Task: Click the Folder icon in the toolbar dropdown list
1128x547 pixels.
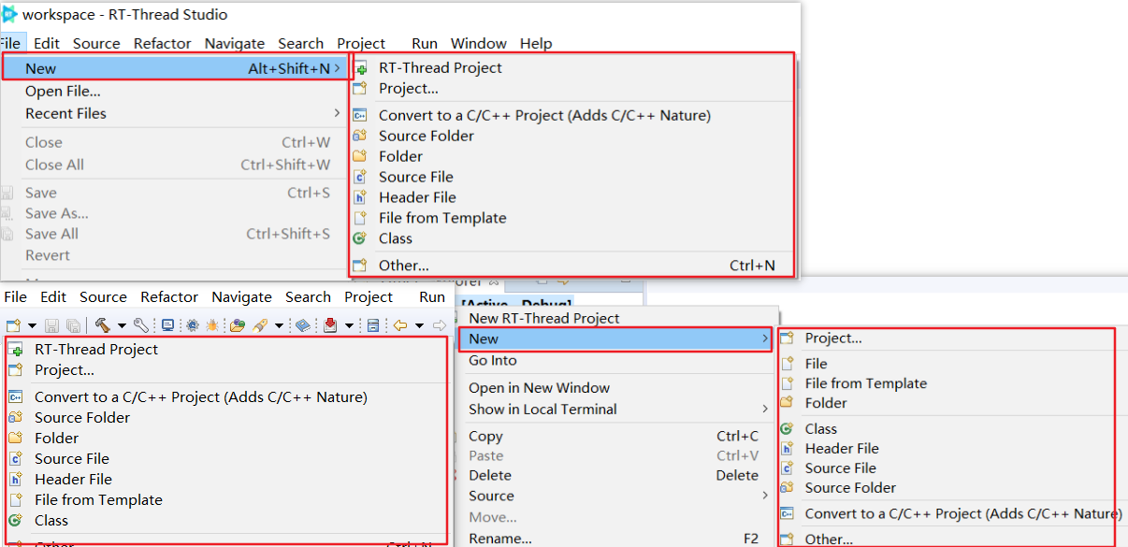Action: coord(15,438)
